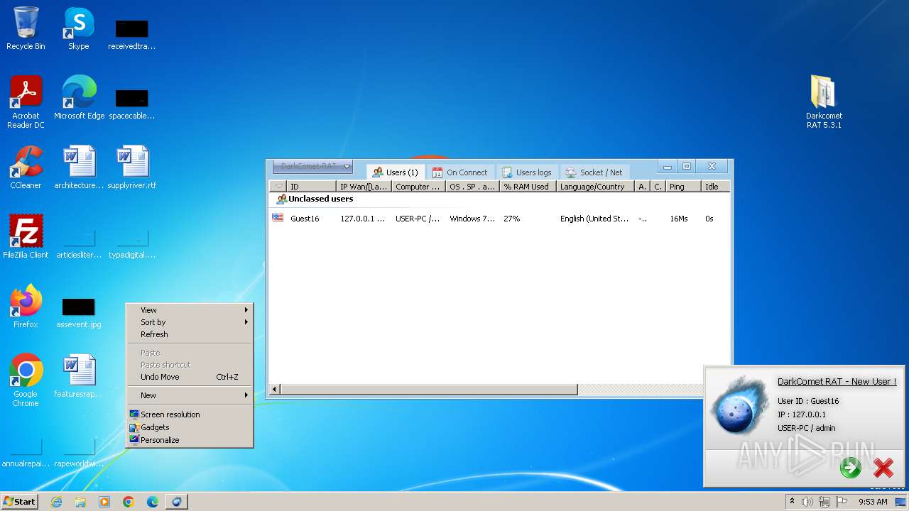The height and width of the screenshot is (511, 909).
Task: Open the DarkComet taskbar button
Action: tap(177, 502)
